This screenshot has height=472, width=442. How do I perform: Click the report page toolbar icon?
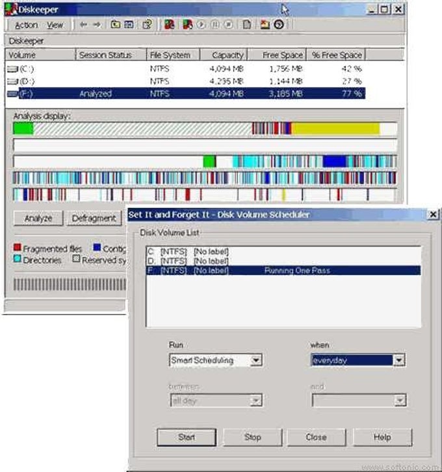pyautogui.click(x=247, y=25)
